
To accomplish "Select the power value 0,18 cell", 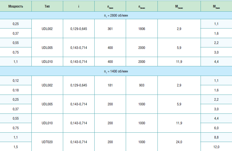I will tap(16, 90).
